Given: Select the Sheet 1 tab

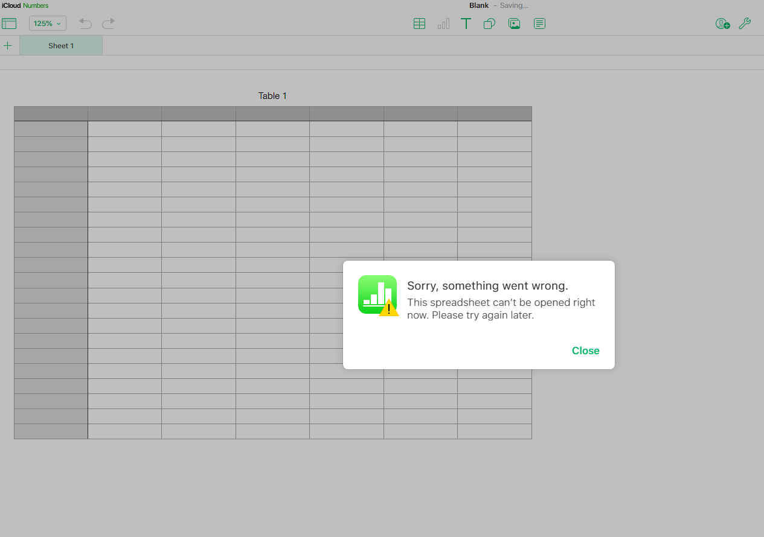Looking at the screenshot, I should (x=61, y=46).
